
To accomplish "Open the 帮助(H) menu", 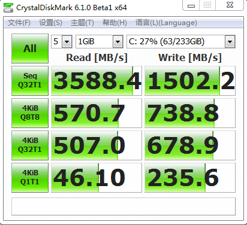I will [x=115, y=23].
